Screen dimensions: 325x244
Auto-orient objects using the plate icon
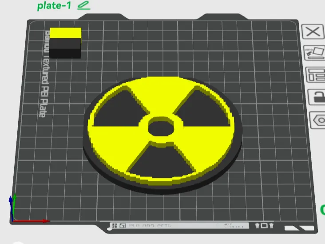coord(314,53)
